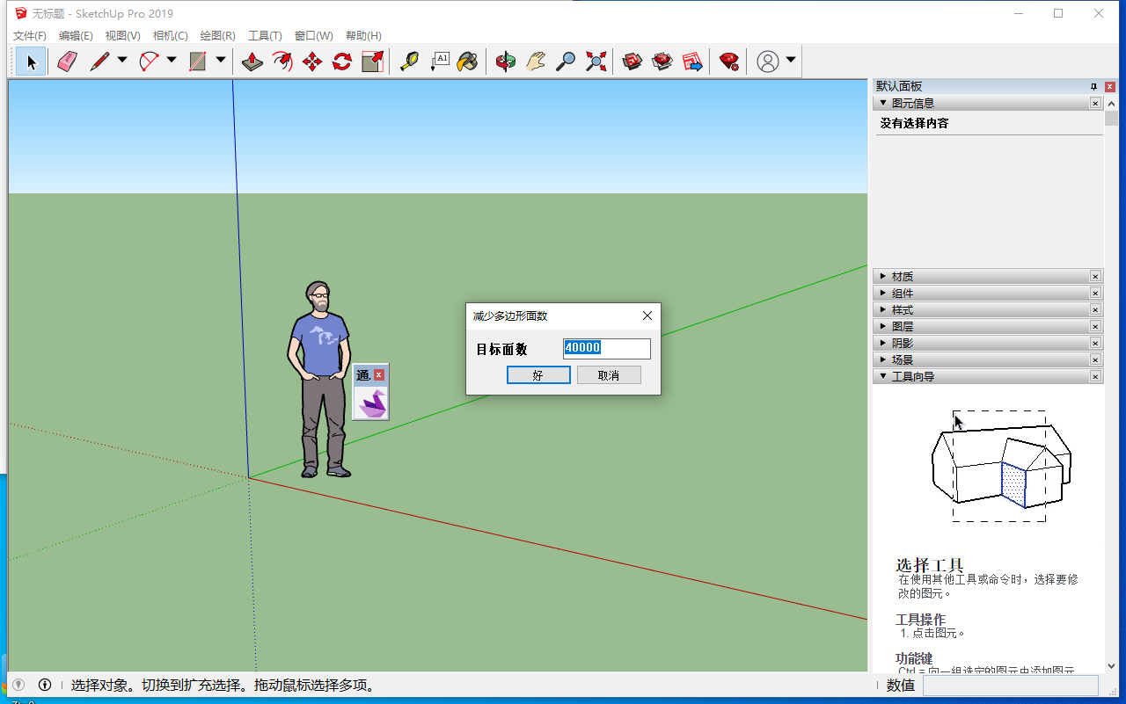The image size is (1126, 704).
Task: Expand the 材质 panel
Action: point(902,277)
